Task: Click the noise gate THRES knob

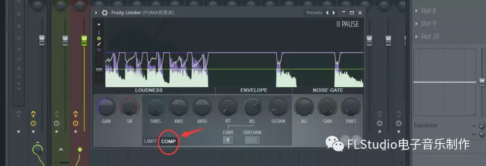Action: 351,107
